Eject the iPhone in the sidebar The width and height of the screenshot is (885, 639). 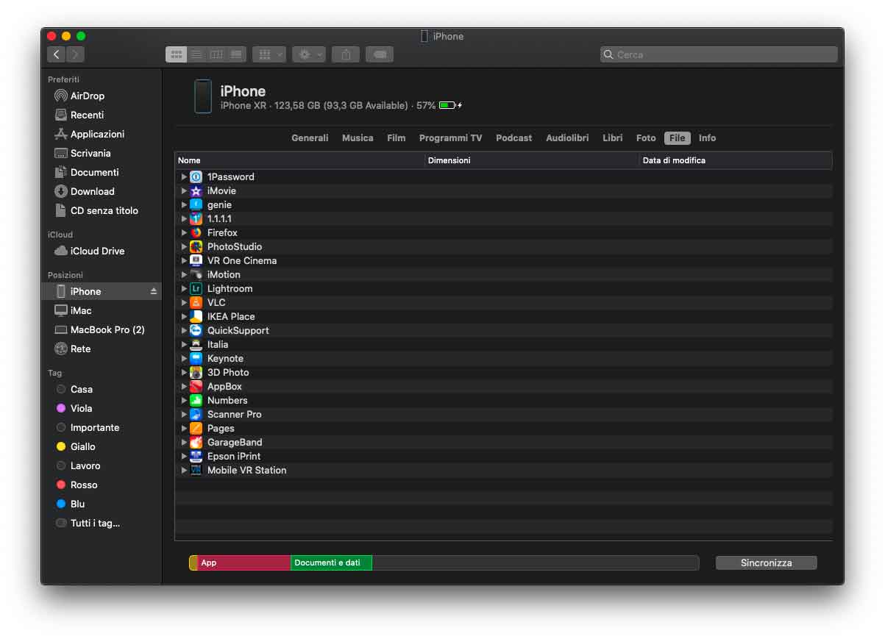pyautogui.click(x=154, y=291)
